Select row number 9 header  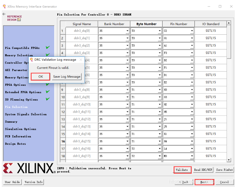63,90
